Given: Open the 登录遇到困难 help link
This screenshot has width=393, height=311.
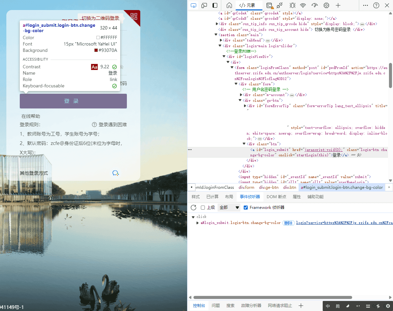Looking at the screenshot, I should (x=109, y=125).
